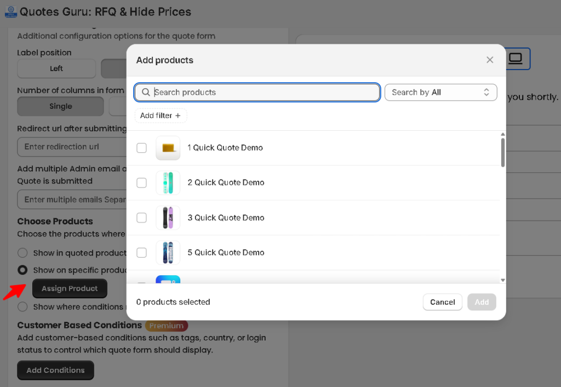Viewport: 561px width, 387px height.
Task: Cancel the Add products dialog
Action: coord(443,302)
